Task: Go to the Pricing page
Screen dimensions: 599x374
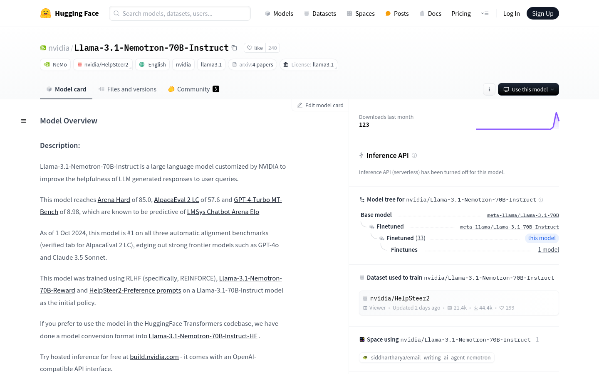Action: pyautogui.click(x=461, y=13)
